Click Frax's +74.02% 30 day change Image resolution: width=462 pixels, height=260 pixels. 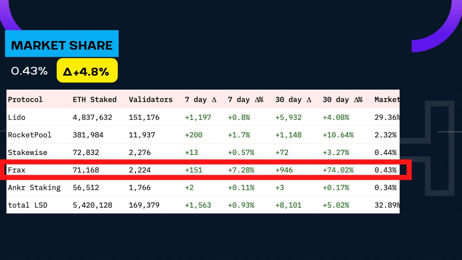(x=338, y=170)
